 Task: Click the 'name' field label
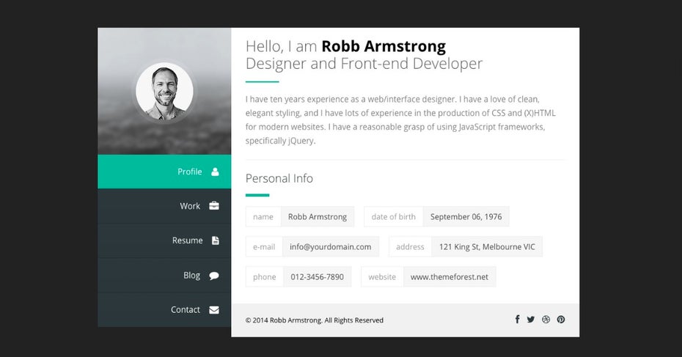click(263, 216)
